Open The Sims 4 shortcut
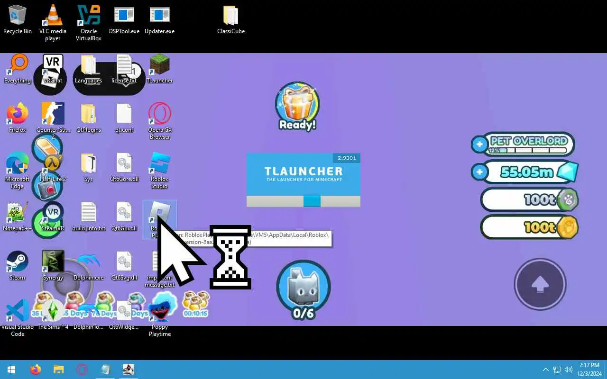This screenshot has width=607, height=379. pos(53,316)
